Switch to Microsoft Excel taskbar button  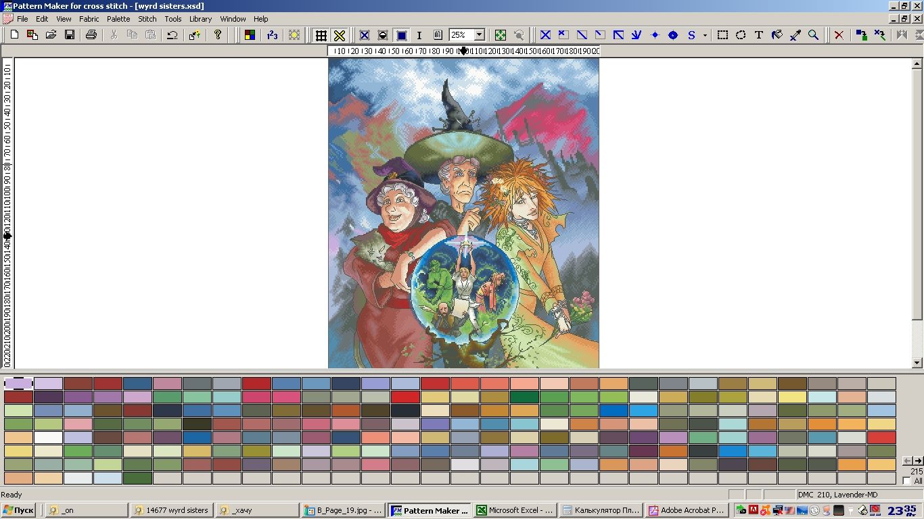click(x=514, y=510)
